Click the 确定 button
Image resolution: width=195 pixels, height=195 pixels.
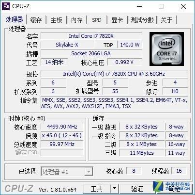[x=174, y=188]
